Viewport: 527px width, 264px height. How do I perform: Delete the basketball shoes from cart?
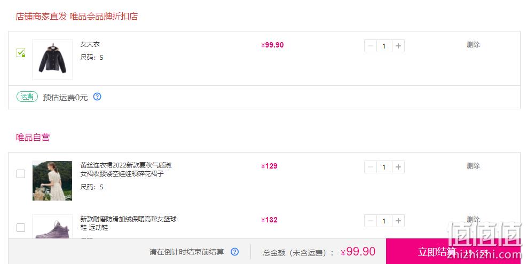[x=473, y=219]
